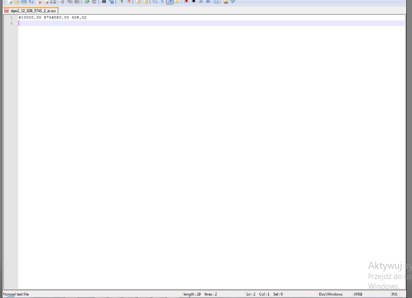Viewport: 412px width, 298px height.
Task: Click the Save All toolbar icon
Action: [x=31, y=1]
